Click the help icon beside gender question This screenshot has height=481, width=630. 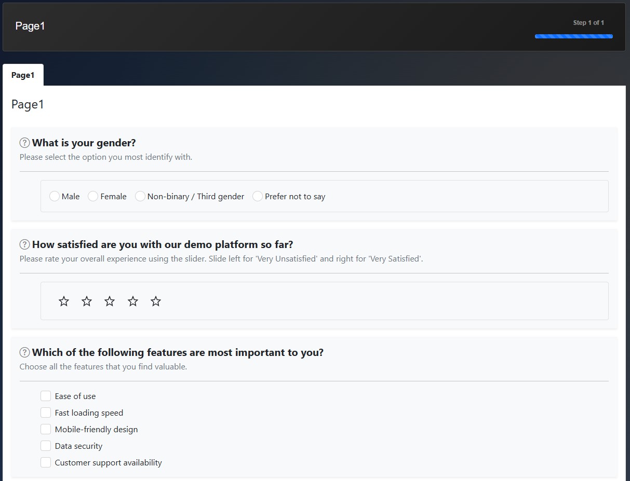(x=24, y=143)
